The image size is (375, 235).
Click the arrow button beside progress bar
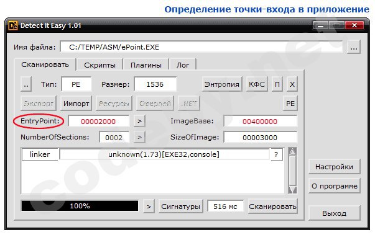pyautogui.click(x=149, y=206)
